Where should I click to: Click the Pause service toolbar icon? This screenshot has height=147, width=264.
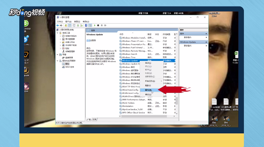tap(102, 25)
